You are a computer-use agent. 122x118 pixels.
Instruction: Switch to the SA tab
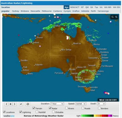point(92,7)
